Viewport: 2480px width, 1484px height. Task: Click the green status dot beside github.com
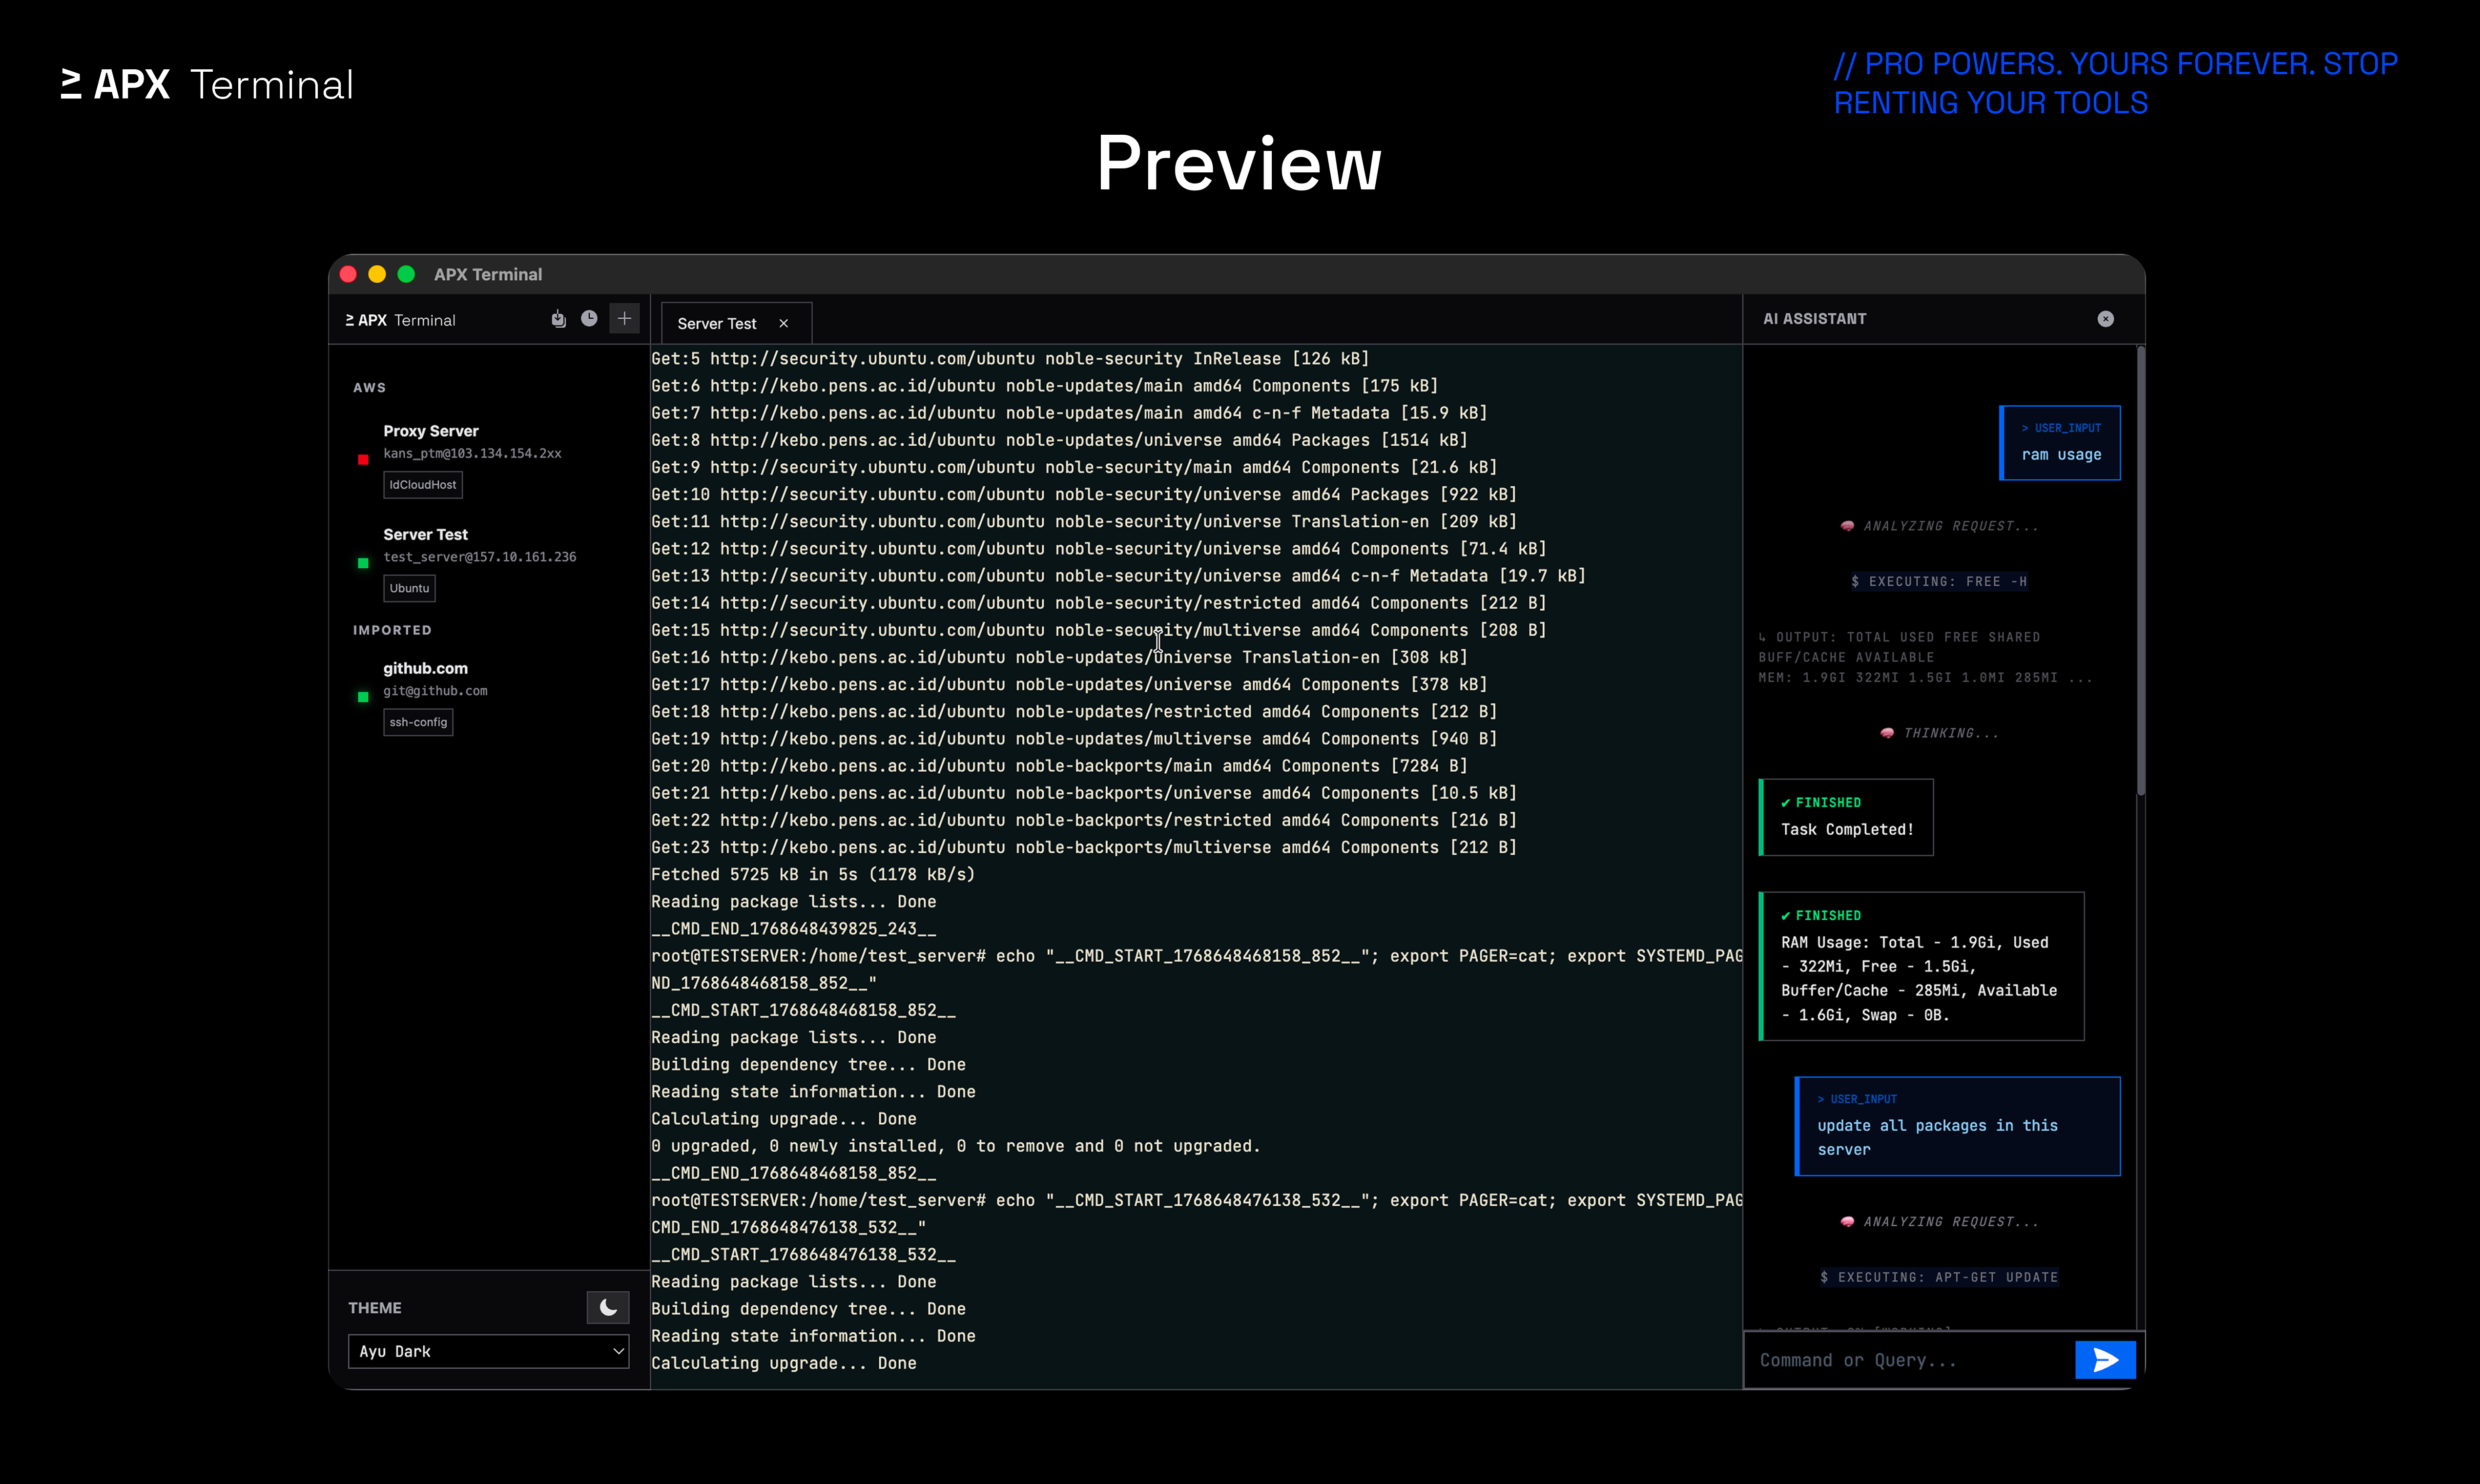click(362, 697)
